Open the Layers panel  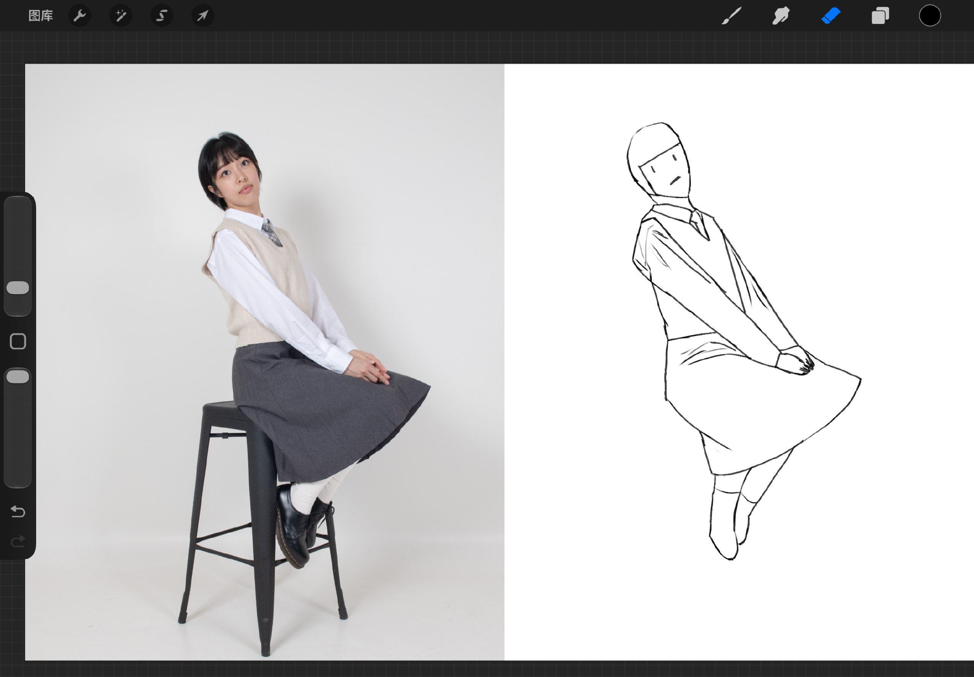point(880,16)
